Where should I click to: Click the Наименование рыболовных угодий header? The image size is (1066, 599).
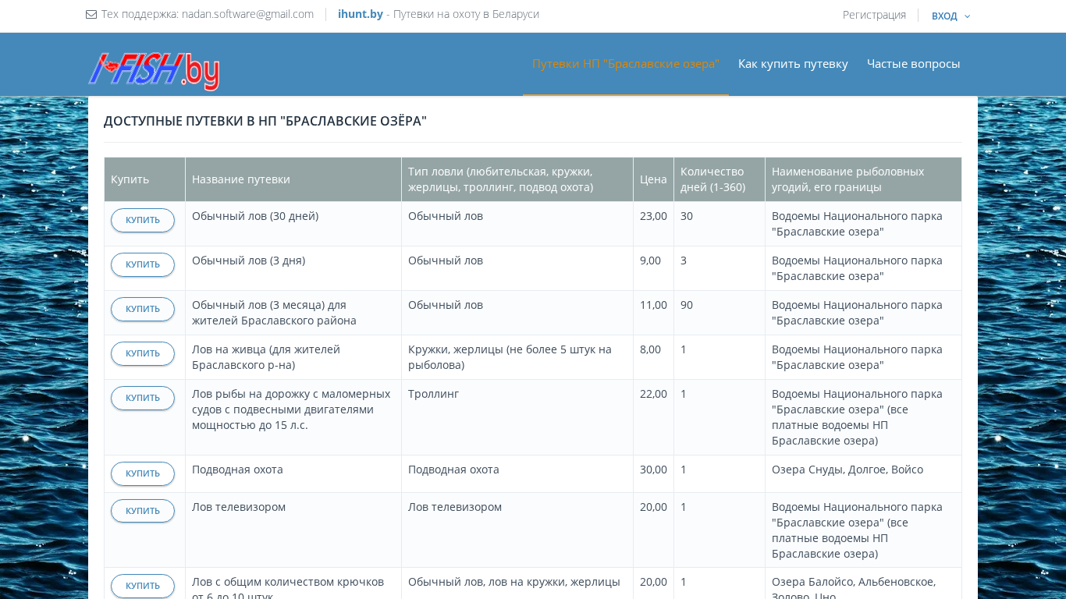click(863, 179)
